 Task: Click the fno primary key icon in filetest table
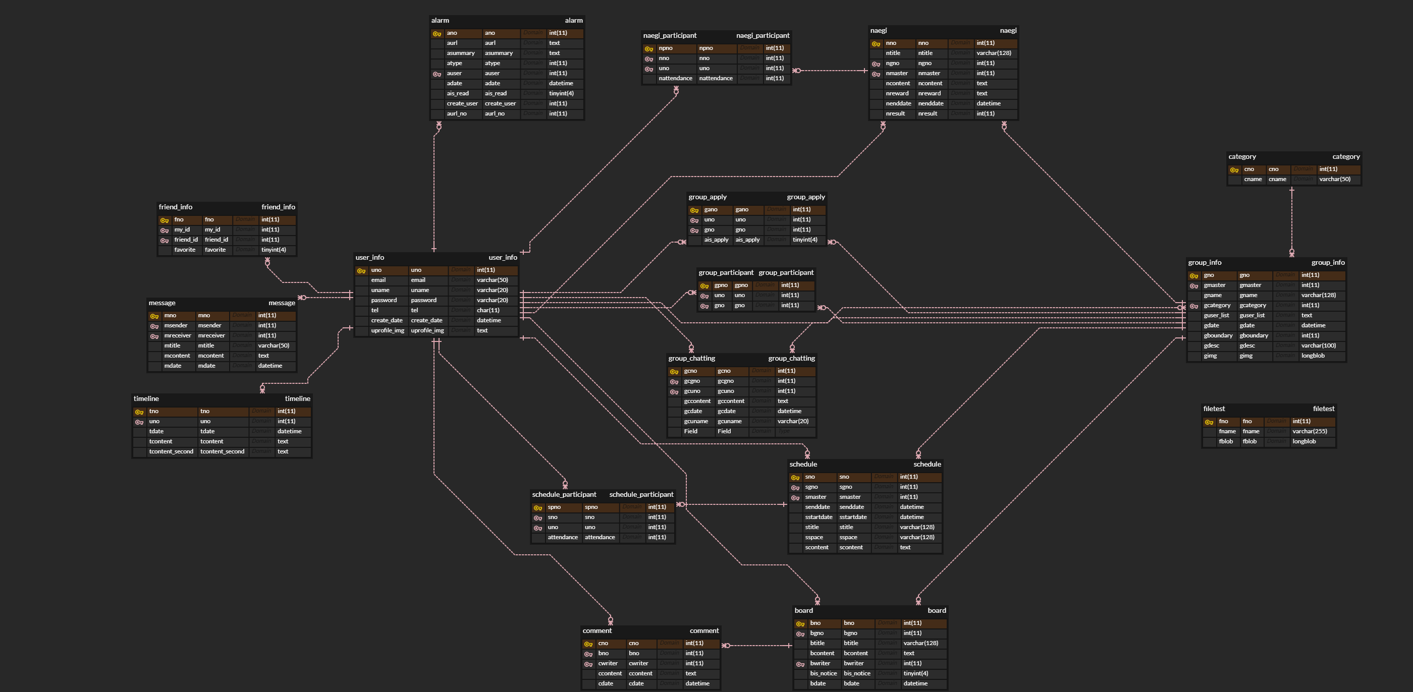[1209, 422]
